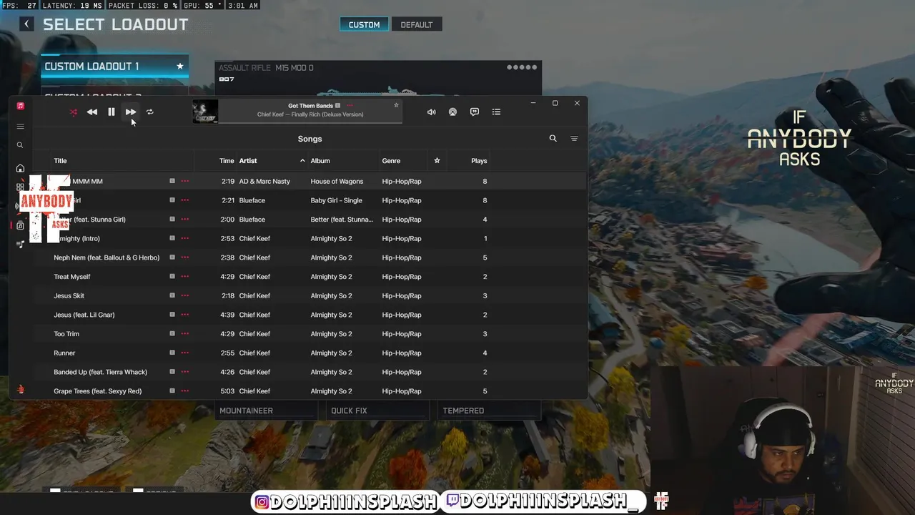The height and width of the screenshot is (515, 915).
Task: Select the song Runner
Action: point(64,353)
